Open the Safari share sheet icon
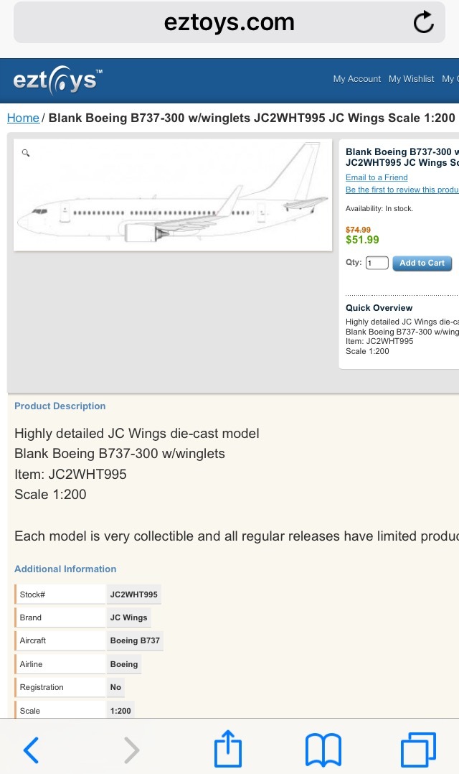The width and height of the screenshot is (459, 774). click(228, 749)
